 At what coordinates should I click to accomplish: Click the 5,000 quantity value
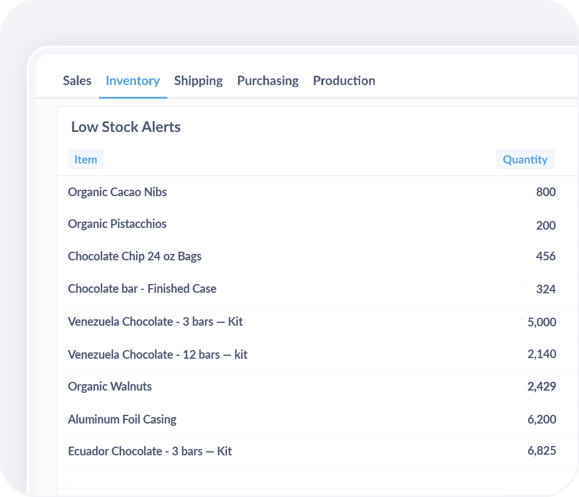(542, 322)
